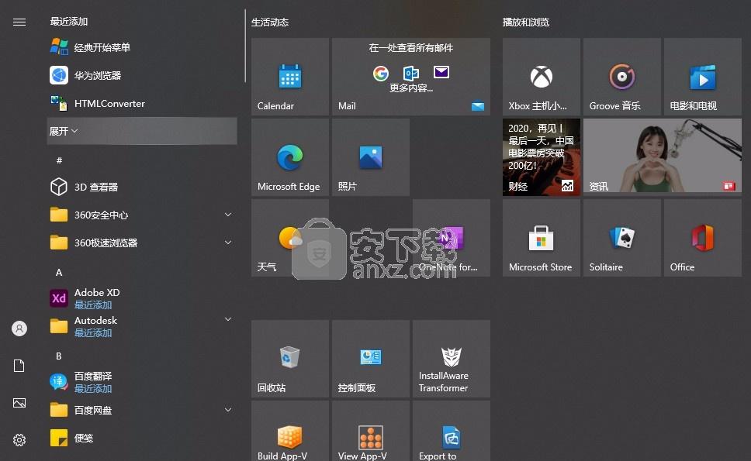This screenshot has width=751, height=461.
Task: Click the # letter group header
Action: coord(59,160)
